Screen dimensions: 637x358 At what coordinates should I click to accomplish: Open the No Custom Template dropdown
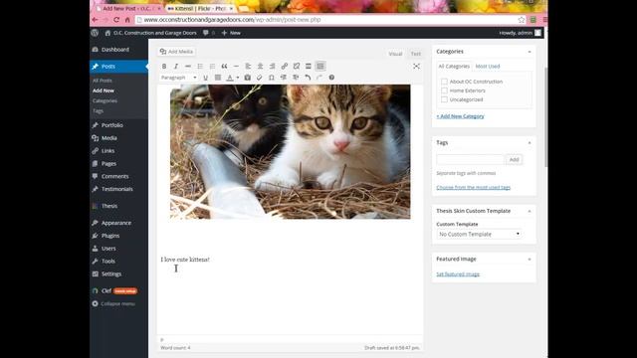coord(479,235)
